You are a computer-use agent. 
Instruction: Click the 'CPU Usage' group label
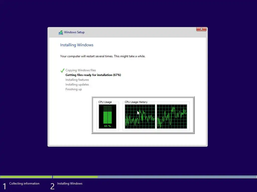pos(105,102)
